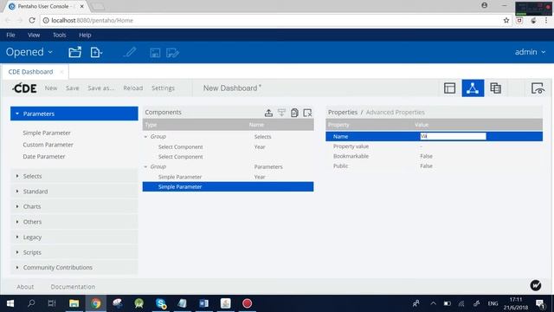Open the File menu
This screenshot has width=554, height=312.
point(10,35)
